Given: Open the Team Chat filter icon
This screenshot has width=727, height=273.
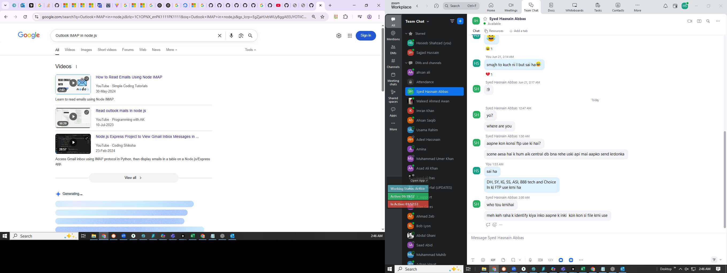Looking at the screenshot, I should 452,21.
